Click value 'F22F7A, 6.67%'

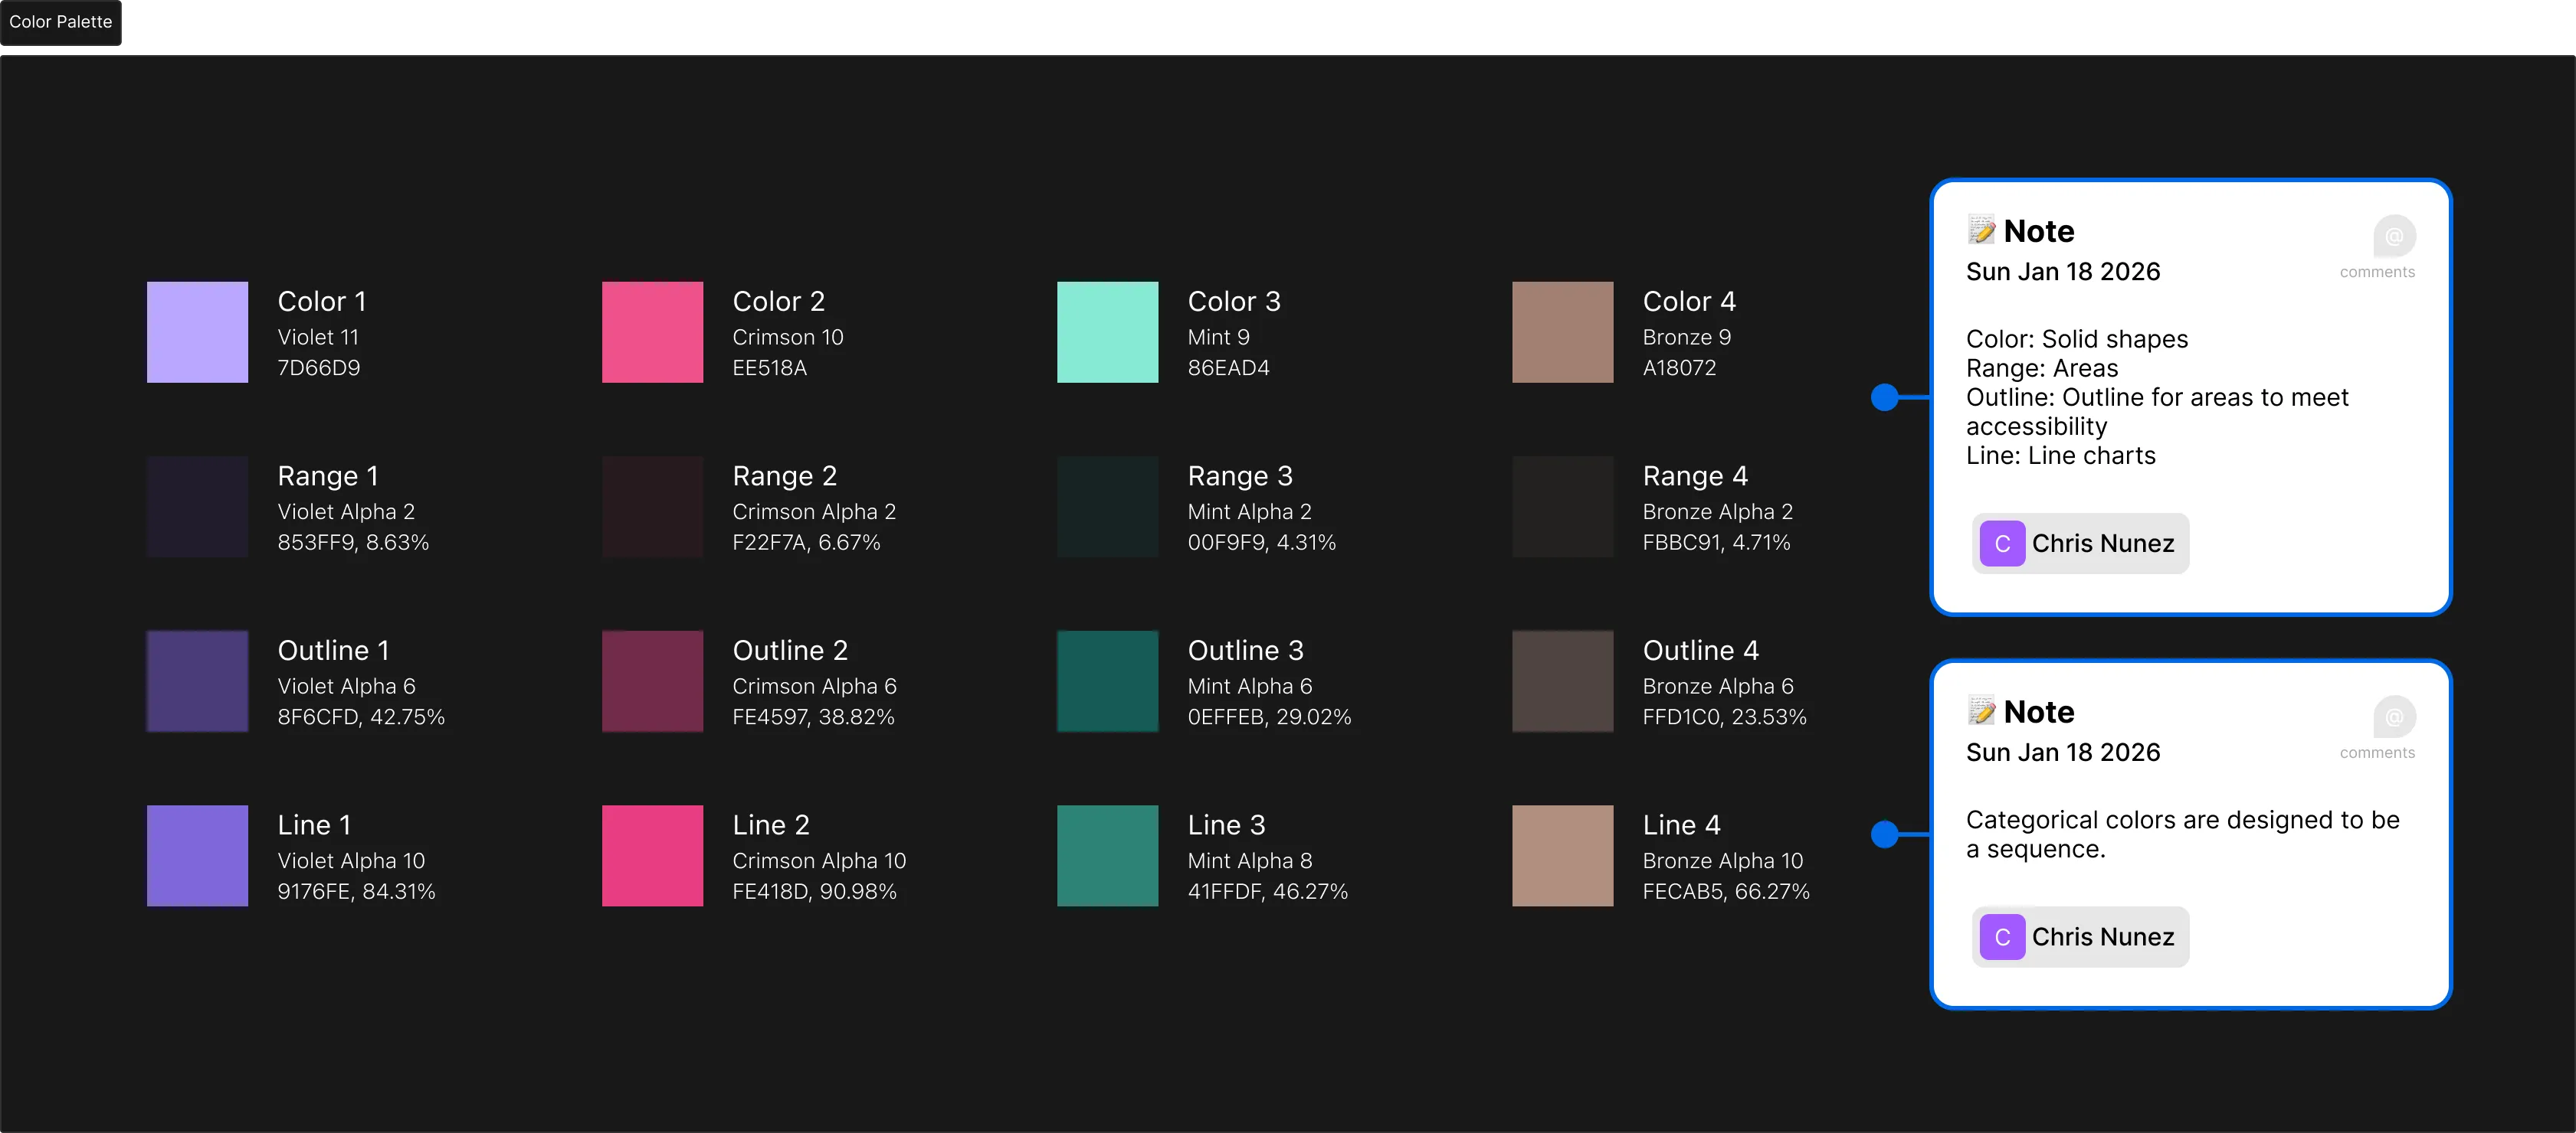point(806,543)
